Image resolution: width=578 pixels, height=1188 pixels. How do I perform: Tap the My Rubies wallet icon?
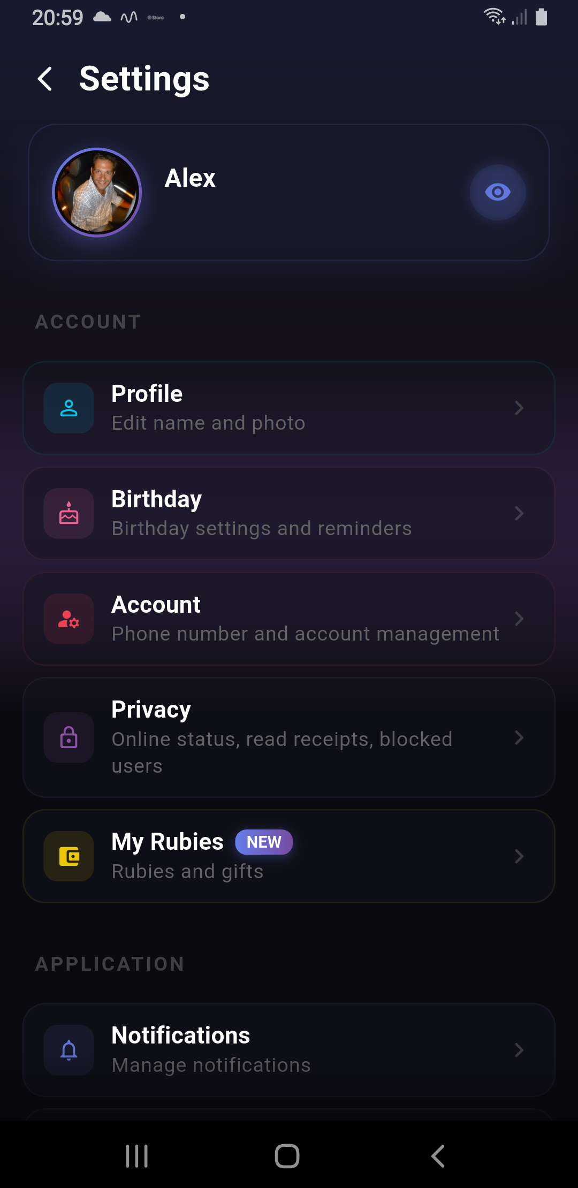tap(69, 856)
